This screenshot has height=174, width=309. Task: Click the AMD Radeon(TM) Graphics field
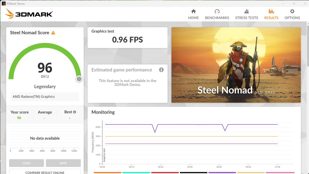[x=45, y=97]
